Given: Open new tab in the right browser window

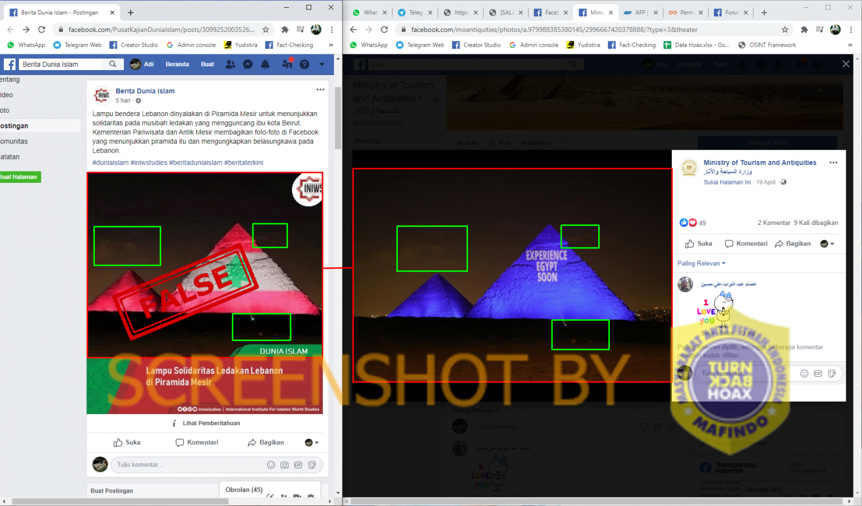Looking at the screenshot, I should (x=764, y=12).
